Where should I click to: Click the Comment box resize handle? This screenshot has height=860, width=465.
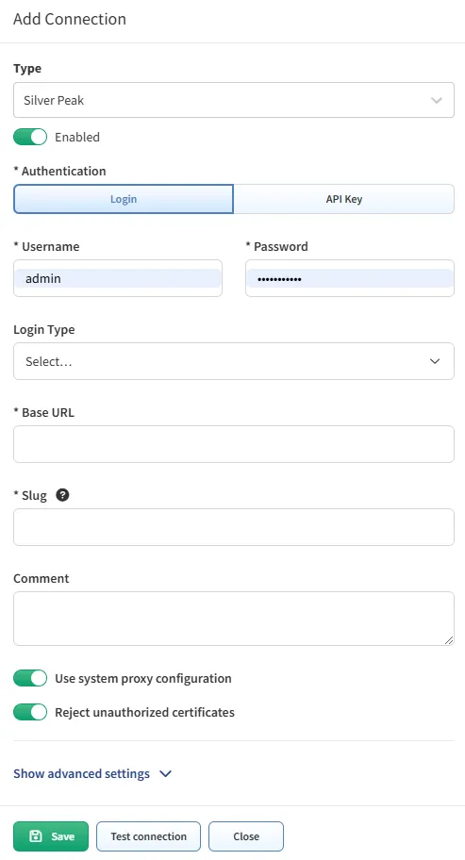(x=449, y=640)
